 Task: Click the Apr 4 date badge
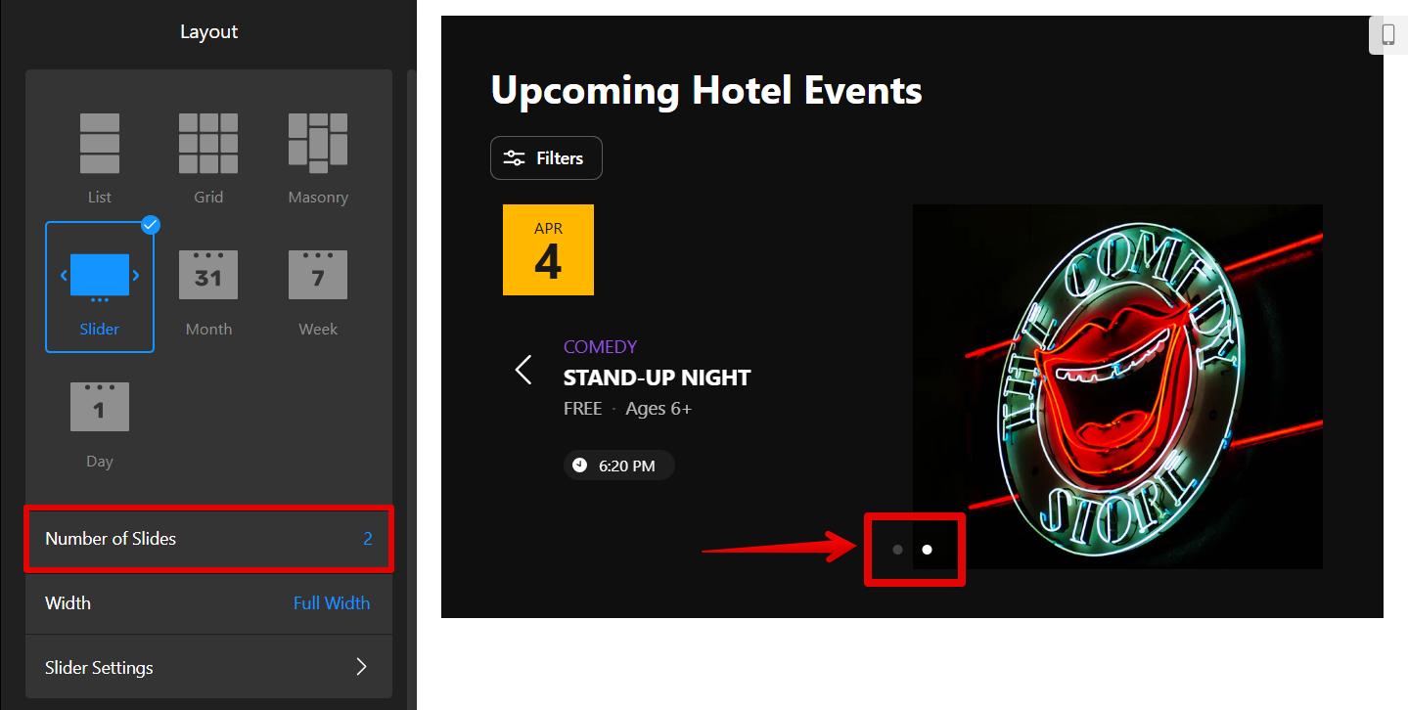tap(548, 249)
